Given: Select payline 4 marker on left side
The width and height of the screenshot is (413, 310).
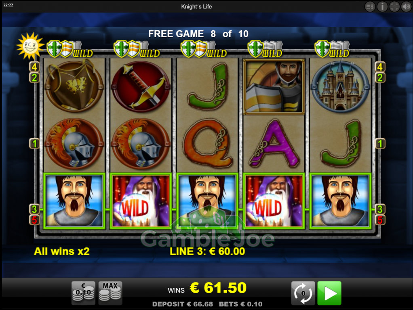Looking at the screenshot, I should point(34,67).
